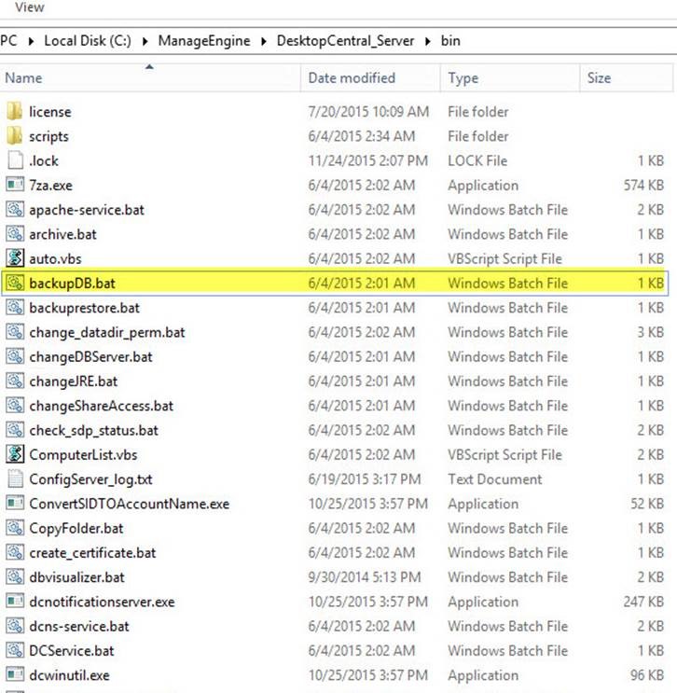Select the .lock file icon

coord(15,160)
